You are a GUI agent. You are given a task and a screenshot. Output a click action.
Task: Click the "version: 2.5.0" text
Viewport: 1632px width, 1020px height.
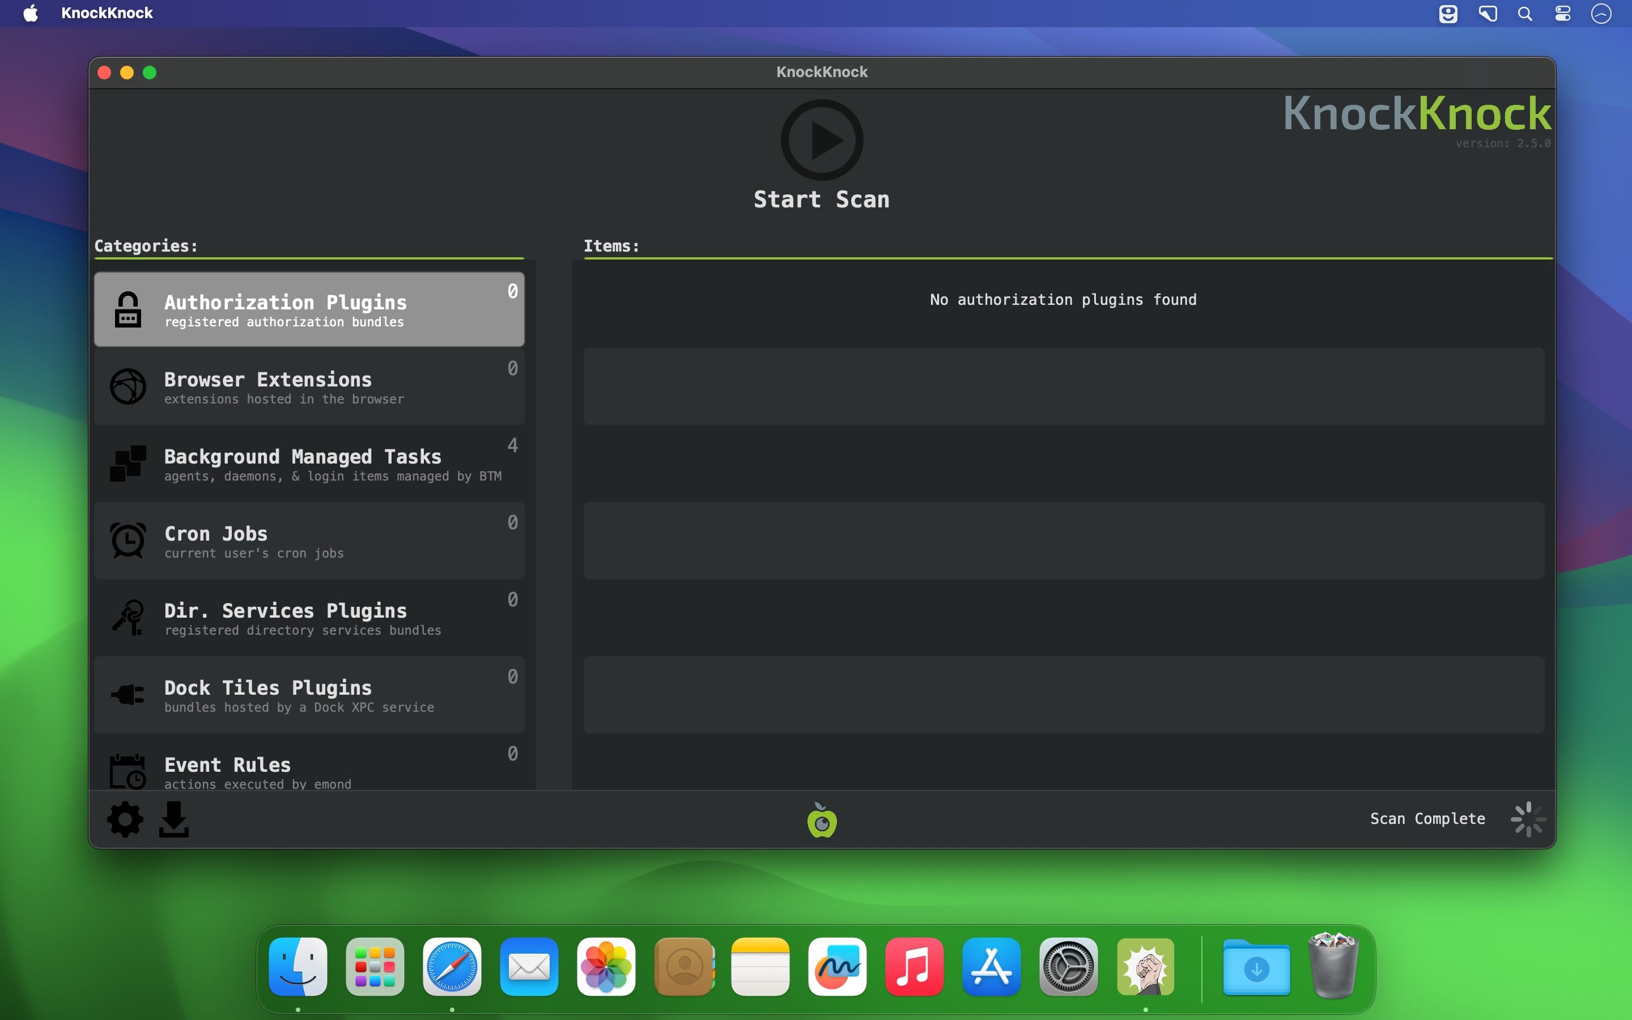(1503, 143)
